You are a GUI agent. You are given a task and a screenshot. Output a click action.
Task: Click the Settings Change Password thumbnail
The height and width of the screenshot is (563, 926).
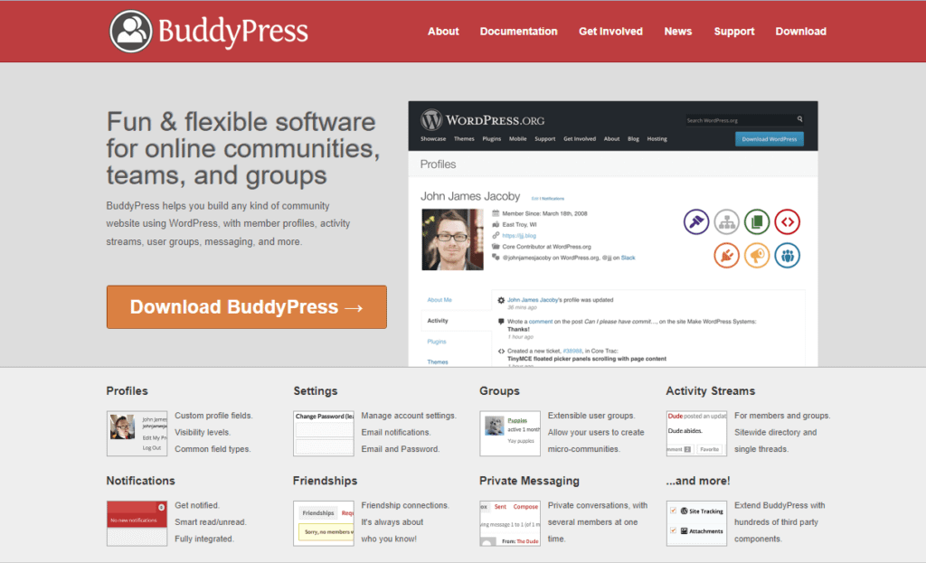pos(324,433)
